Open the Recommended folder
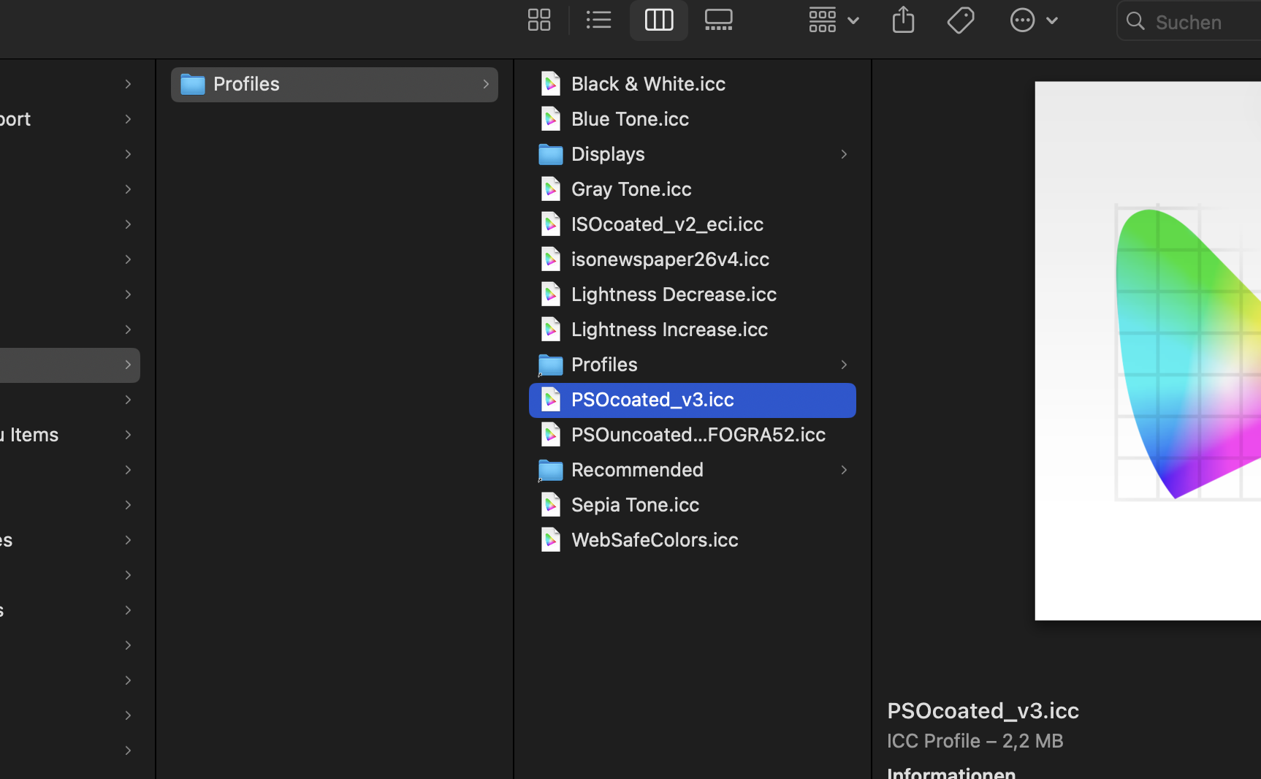Viewport: 1261px width, 779px height. click(636, 470)
